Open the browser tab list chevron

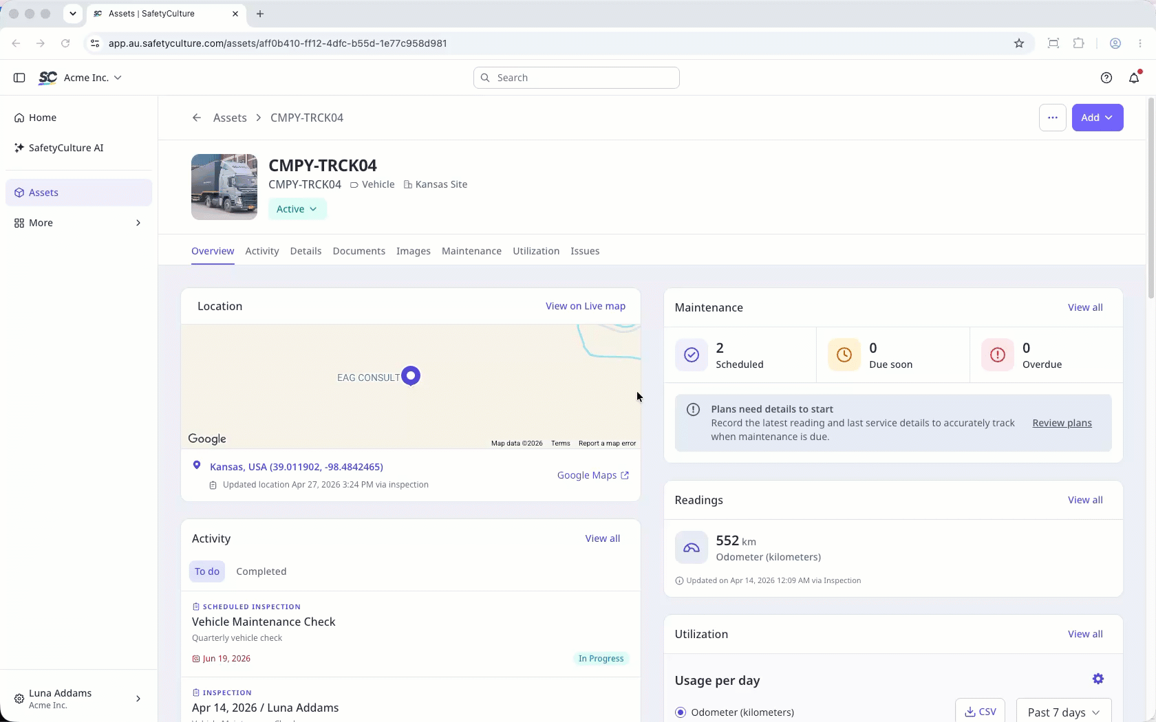point(73,14)
